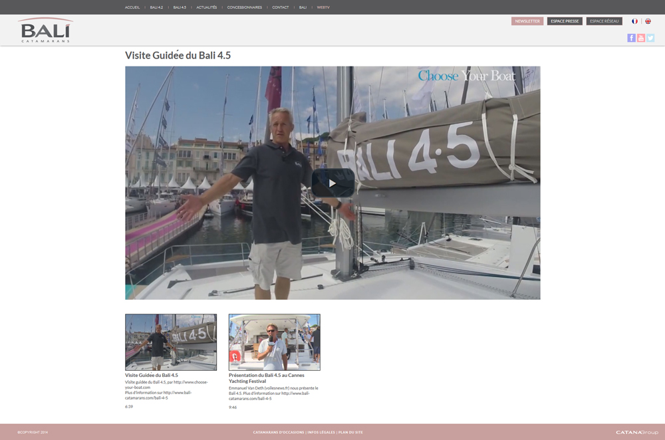Go to Accueil in top menu
Screen dimensions: 665x440
click(132, 7)
